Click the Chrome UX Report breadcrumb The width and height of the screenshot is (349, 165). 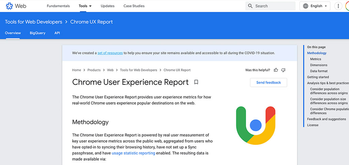[x=177, y=70]
